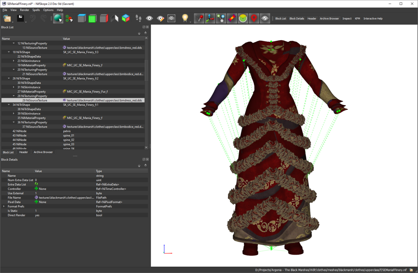The width and height of the screenshot is (418, 273).
Task: Click the Interactive Help toolbar button
Action: (373, 18)
